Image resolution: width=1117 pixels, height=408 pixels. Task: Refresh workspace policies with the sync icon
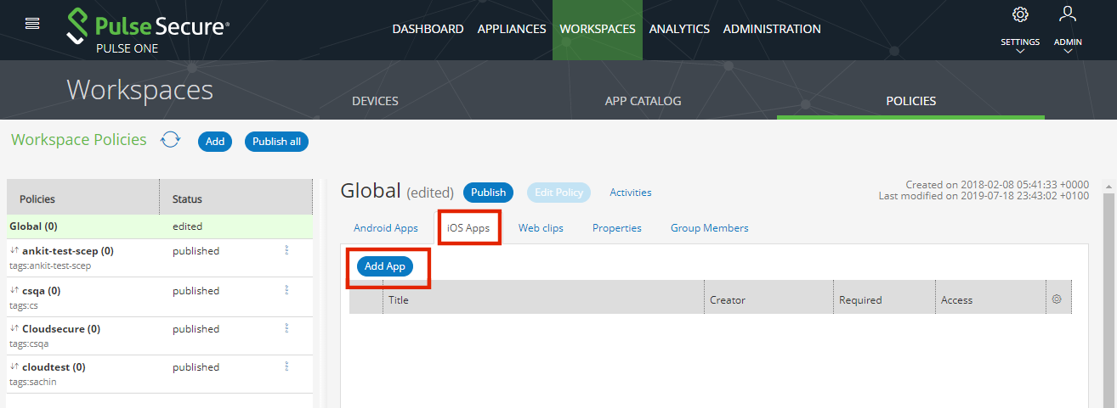coord(171,140)
